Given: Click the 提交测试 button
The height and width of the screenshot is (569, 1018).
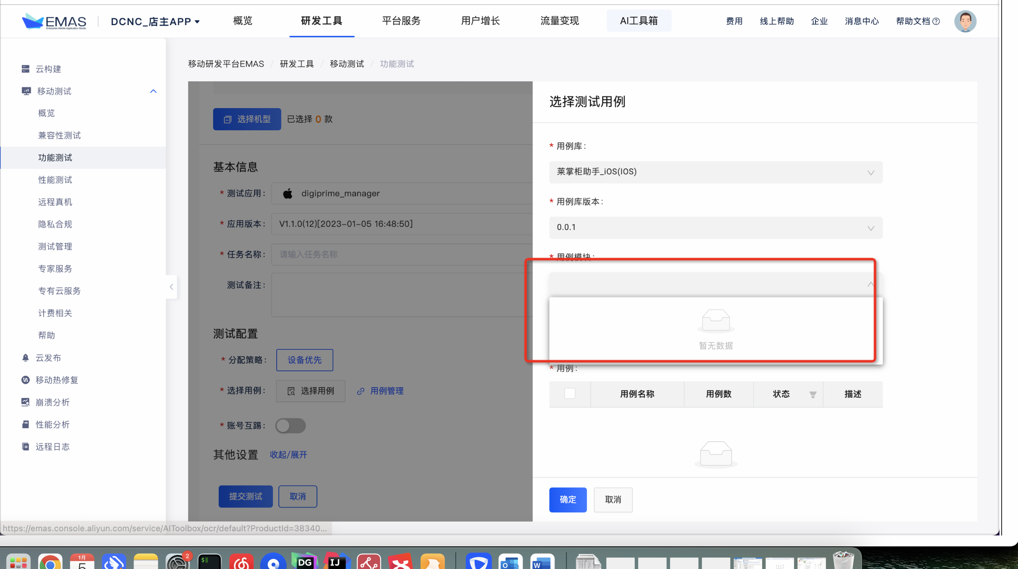Looking at the screenshot, I should pos(246,497).
